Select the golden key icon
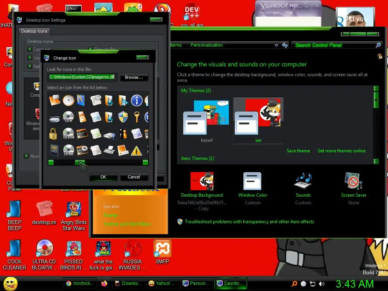The height and width of the screenshot is (291, 388). coord(136,117)
